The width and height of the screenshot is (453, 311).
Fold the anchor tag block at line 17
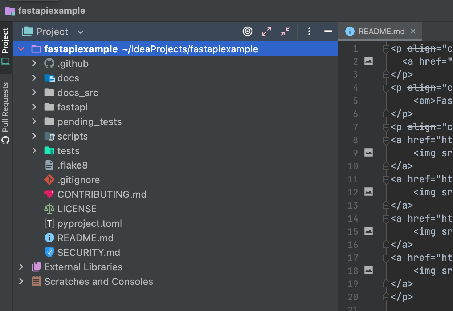click(x=387, y=258)
